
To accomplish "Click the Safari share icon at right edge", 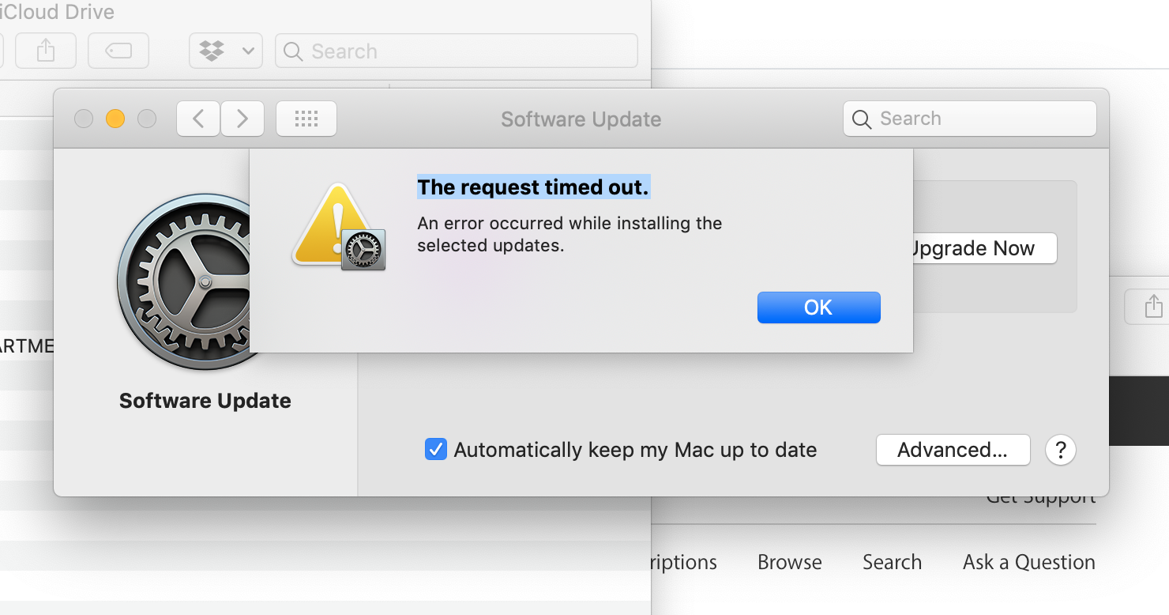I will [x=1153, y=306].
